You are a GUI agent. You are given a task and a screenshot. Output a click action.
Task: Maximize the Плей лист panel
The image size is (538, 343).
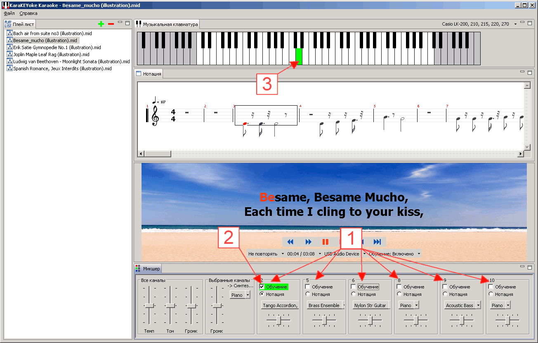(127, 23)
